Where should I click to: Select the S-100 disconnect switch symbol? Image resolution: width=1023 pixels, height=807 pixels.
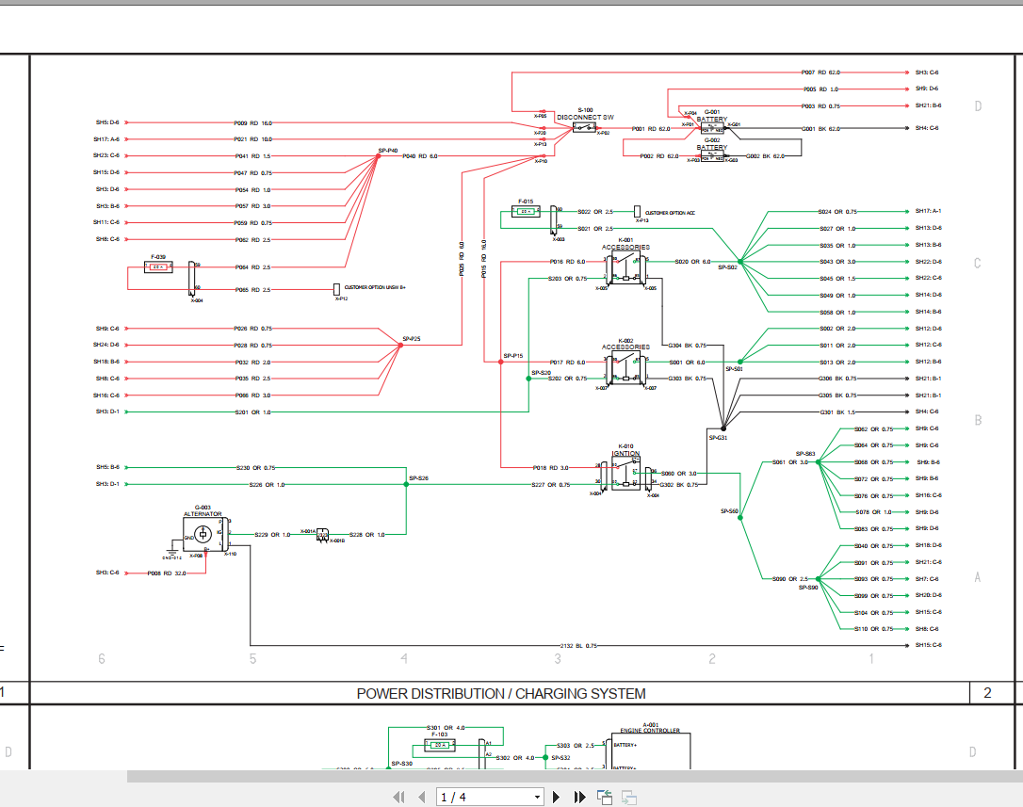coord(583,128)
